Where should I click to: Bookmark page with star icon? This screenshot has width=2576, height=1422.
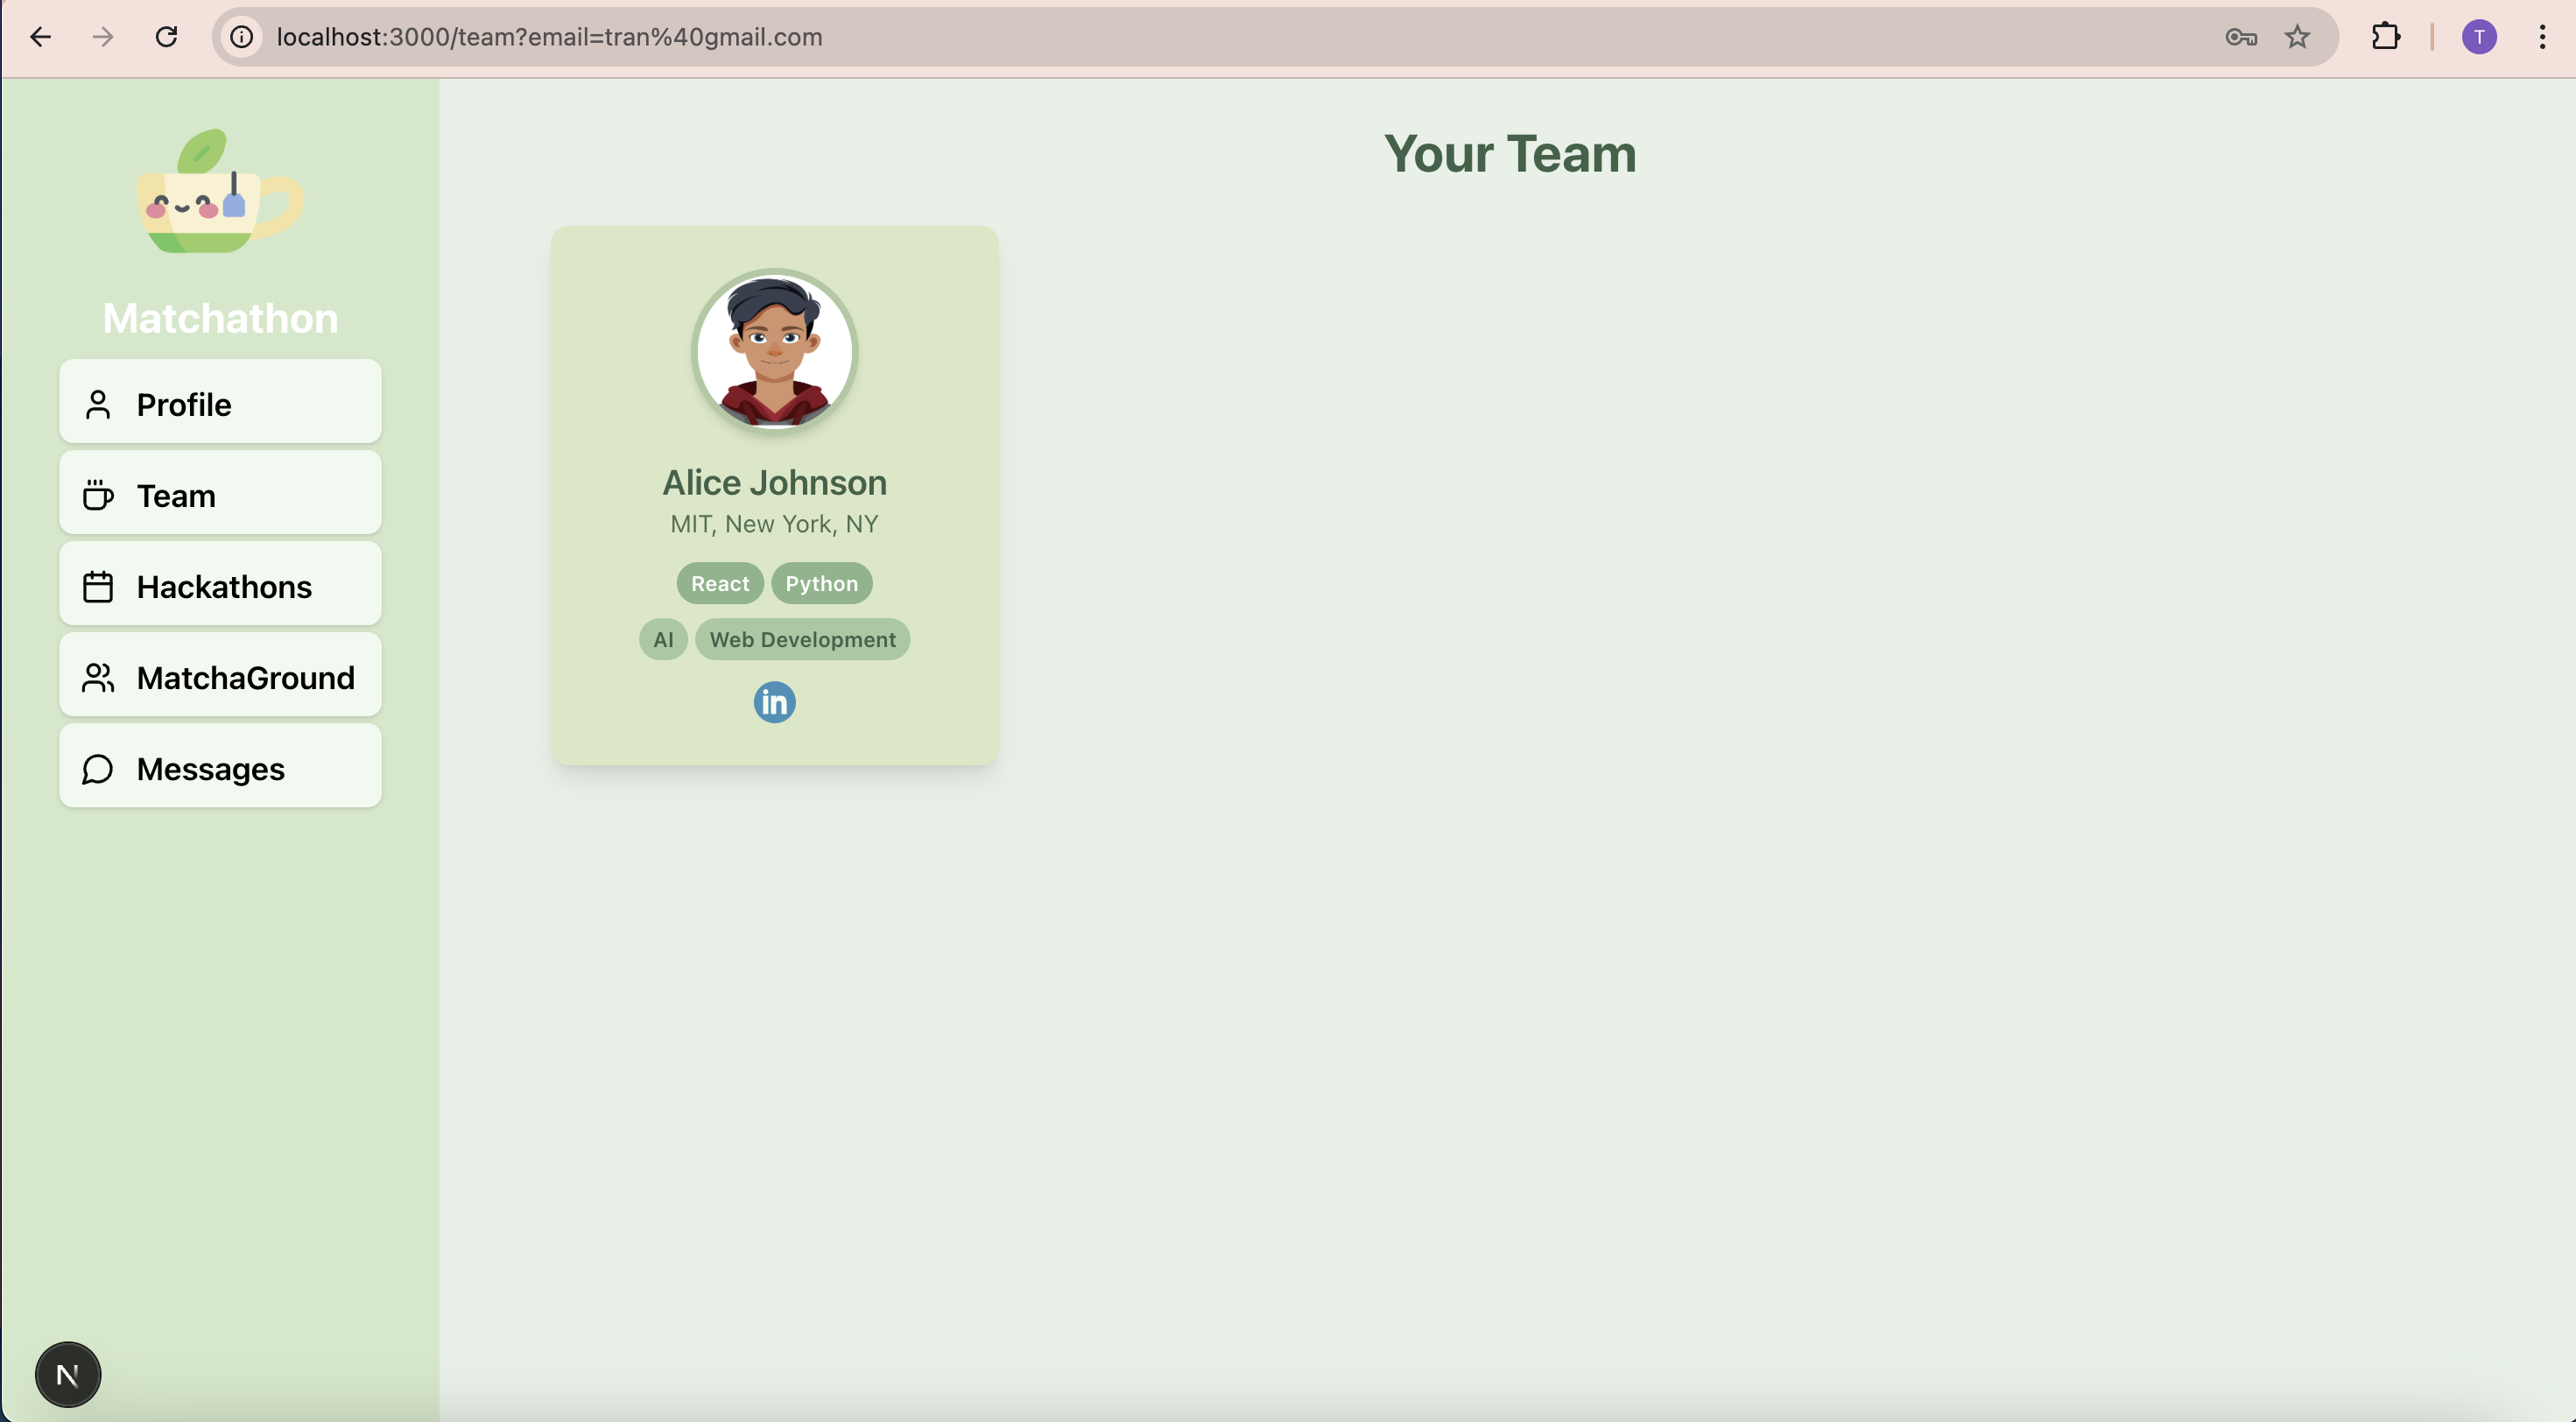2297,37
